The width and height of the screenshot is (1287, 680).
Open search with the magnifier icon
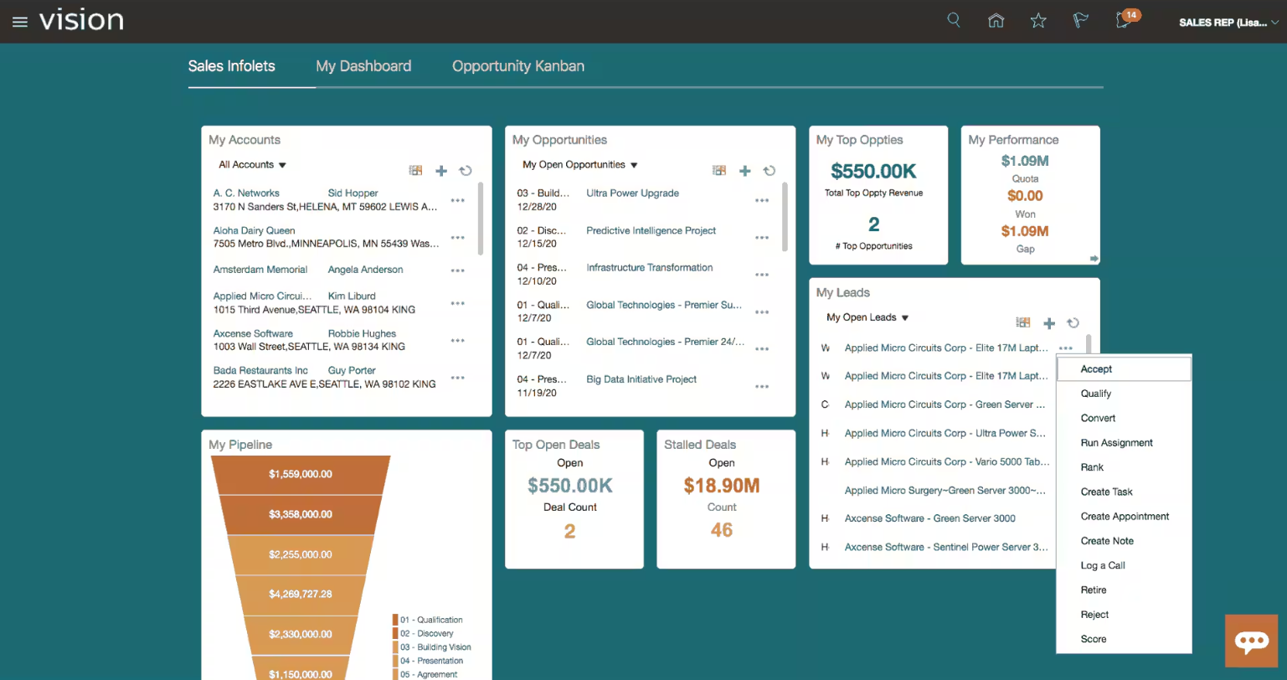pos(953,20)
